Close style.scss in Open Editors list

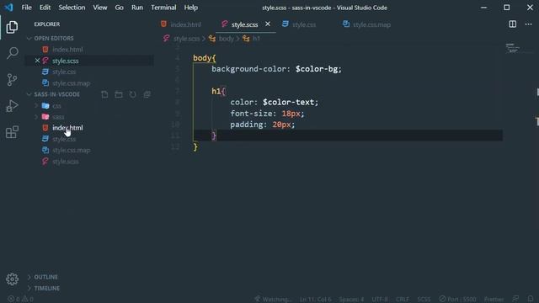click(x=37, y=61)
